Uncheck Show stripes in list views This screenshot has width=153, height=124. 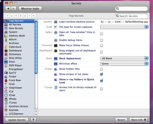(x=101, y=74)
